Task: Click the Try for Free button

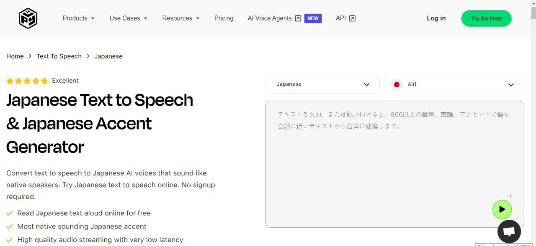Action: pos(486,18)
